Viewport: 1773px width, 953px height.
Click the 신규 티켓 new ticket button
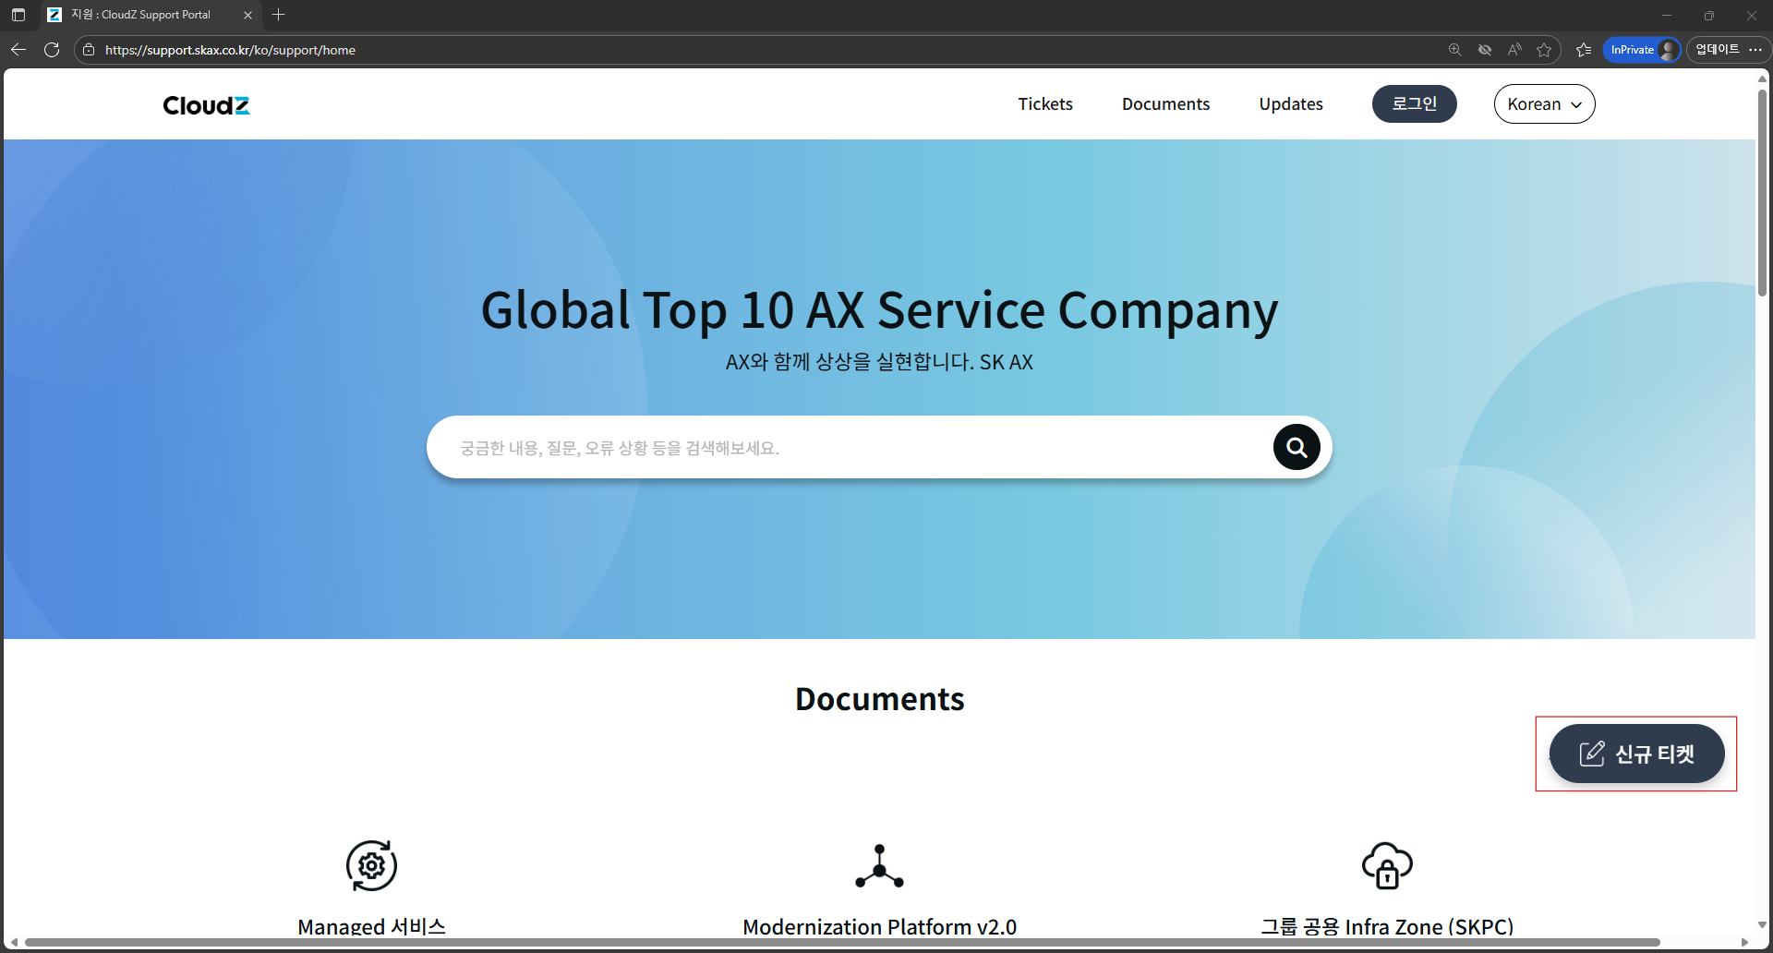1636,754
